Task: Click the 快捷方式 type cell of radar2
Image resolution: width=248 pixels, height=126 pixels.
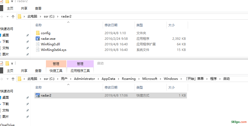Action: (143, 95)
